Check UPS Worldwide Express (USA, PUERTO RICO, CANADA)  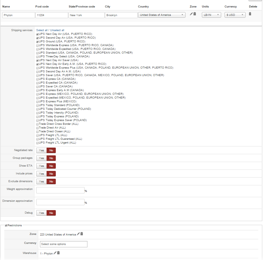[x=37, y=46]
